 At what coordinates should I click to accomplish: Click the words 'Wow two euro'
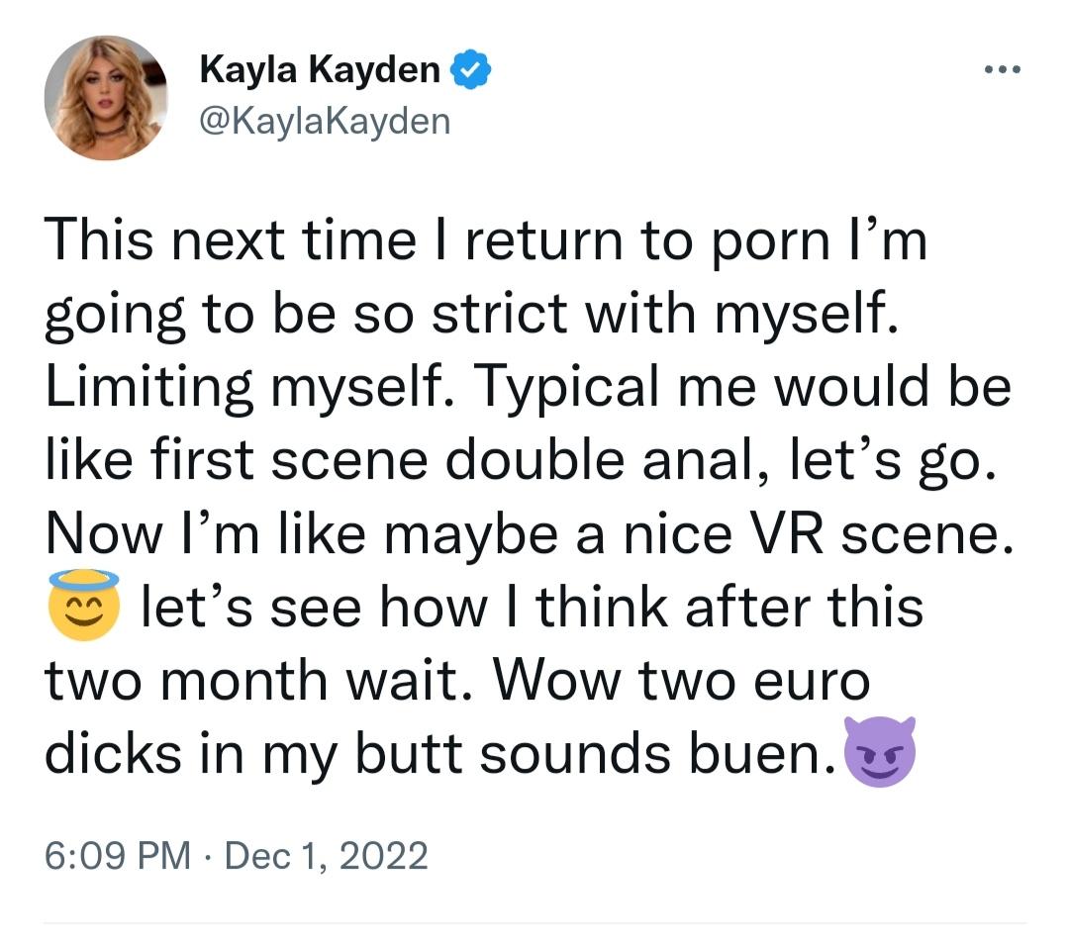click(x=682, y=680)
